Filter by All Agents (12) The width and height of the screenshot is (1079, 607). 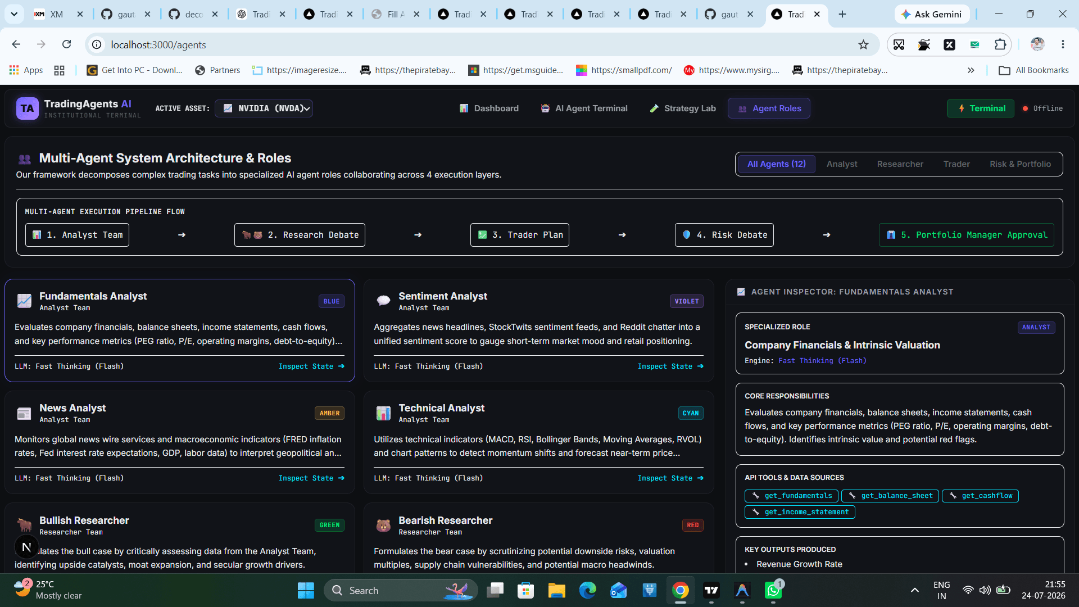pyautogui.click(x=777, y=164)
